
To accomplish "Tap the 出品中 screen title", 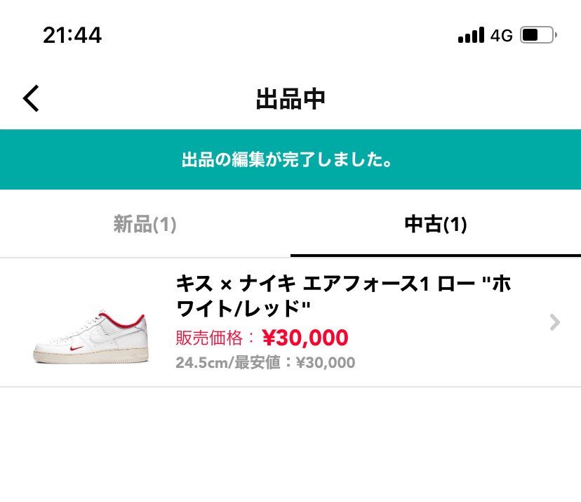I will pyautogui.click(x=290, y=98).
